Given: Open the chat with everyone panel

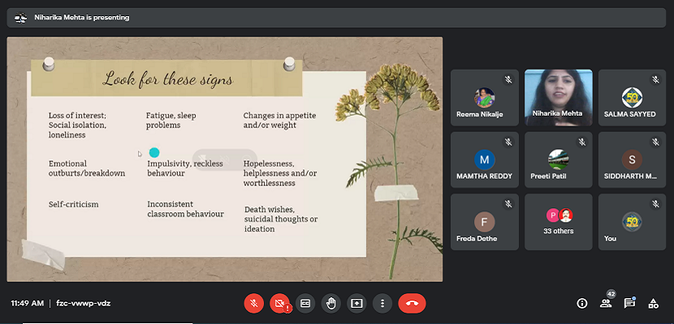Looking at the screenshot, I should pyautogui.click(x=629, y=303).
